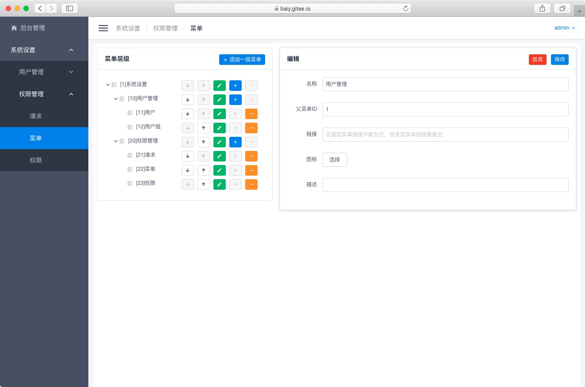The width and height of the screenshot is (585, 387).
Task: Focus the 名称 input field
Action: [445, 84]
